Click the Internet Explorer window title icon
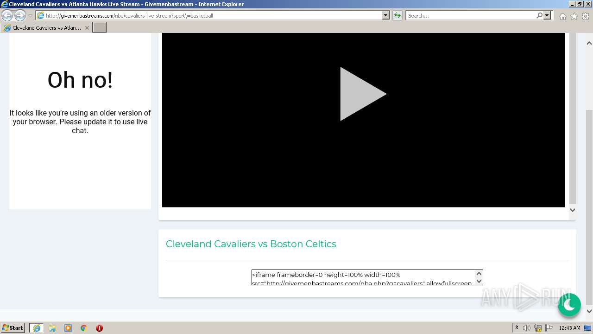This screenshot has width=593, height=334. (x=4, y=4)
